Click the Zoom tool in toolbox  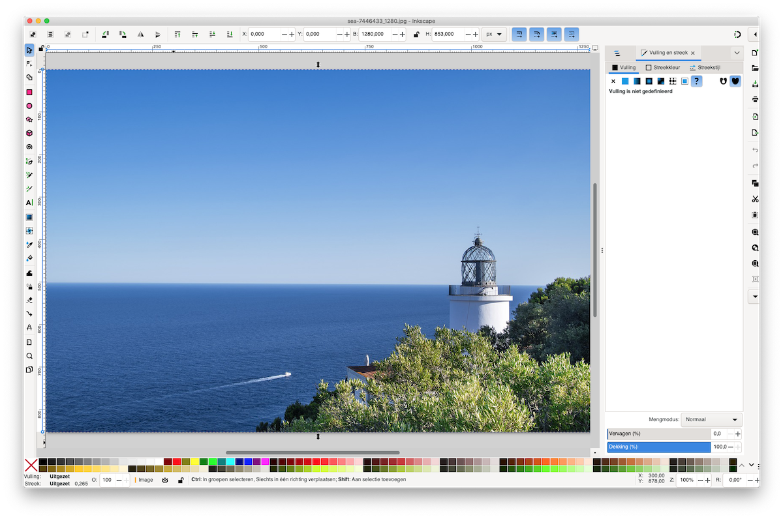point(29,356)
